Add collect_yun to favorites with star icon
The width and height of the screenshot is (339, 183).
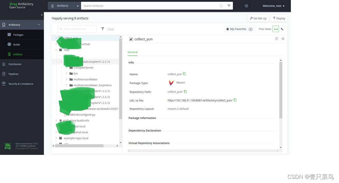tap(283, 39)
